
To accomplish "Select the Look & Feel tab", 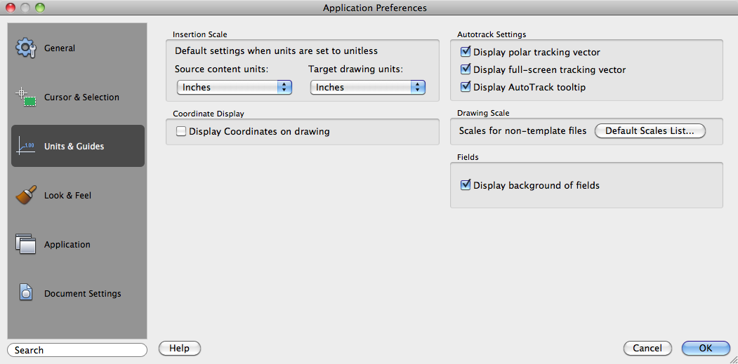I will [67, 196].
